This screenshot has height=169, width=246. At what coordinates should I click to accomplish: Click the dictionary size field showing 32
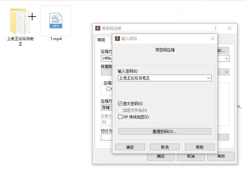pyautogui.click(x=107, y=122)
